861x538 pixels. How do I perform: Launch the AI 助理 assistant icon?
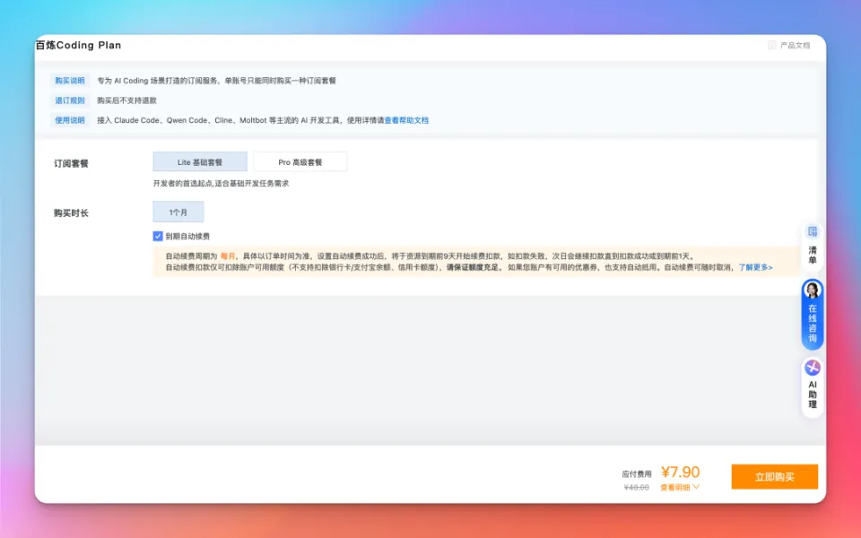coord(813,368)
